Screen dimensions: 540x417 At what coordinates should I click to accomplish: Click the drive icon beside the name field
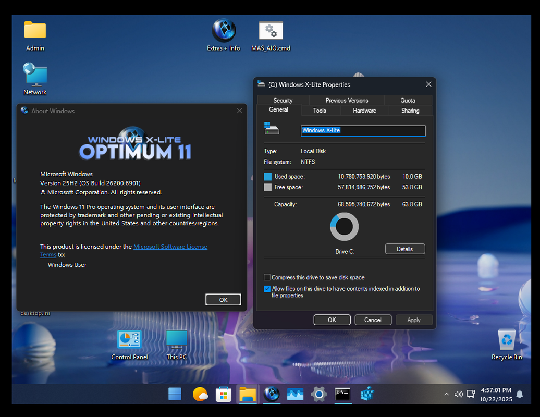point(272,128)
